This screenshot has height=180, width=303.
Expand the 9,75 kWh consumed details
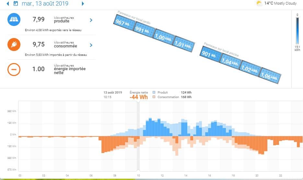91,45
